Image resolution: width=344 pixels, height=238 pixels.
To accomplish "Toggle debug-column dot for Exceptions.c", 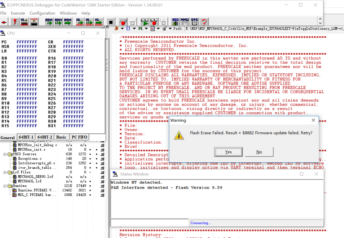I will [96, 159].
